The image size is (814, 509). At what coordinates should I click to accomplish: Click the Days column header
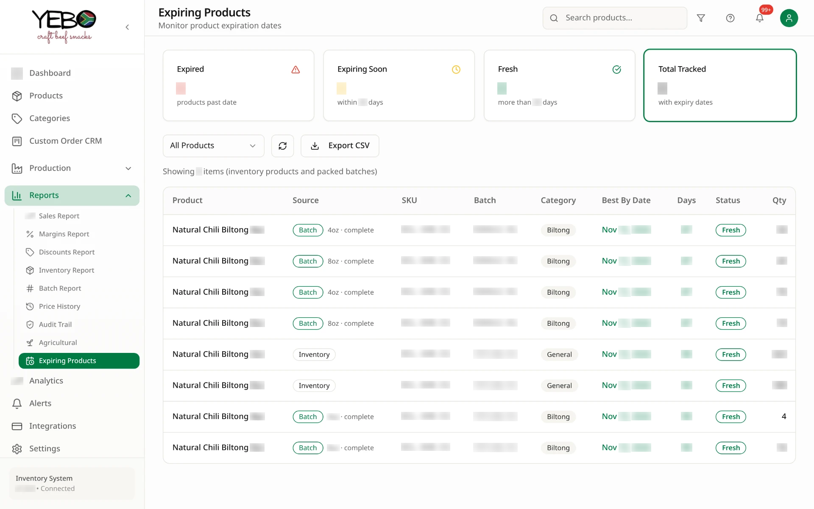pos(686,200)
